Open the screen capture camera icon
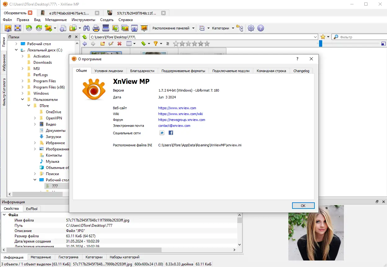 coord(134,28)
